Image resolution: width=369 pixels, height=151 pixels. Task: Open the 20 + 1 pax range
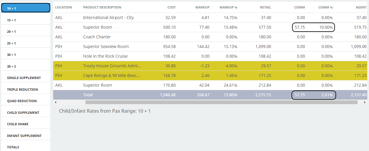(x=26, y=32)
